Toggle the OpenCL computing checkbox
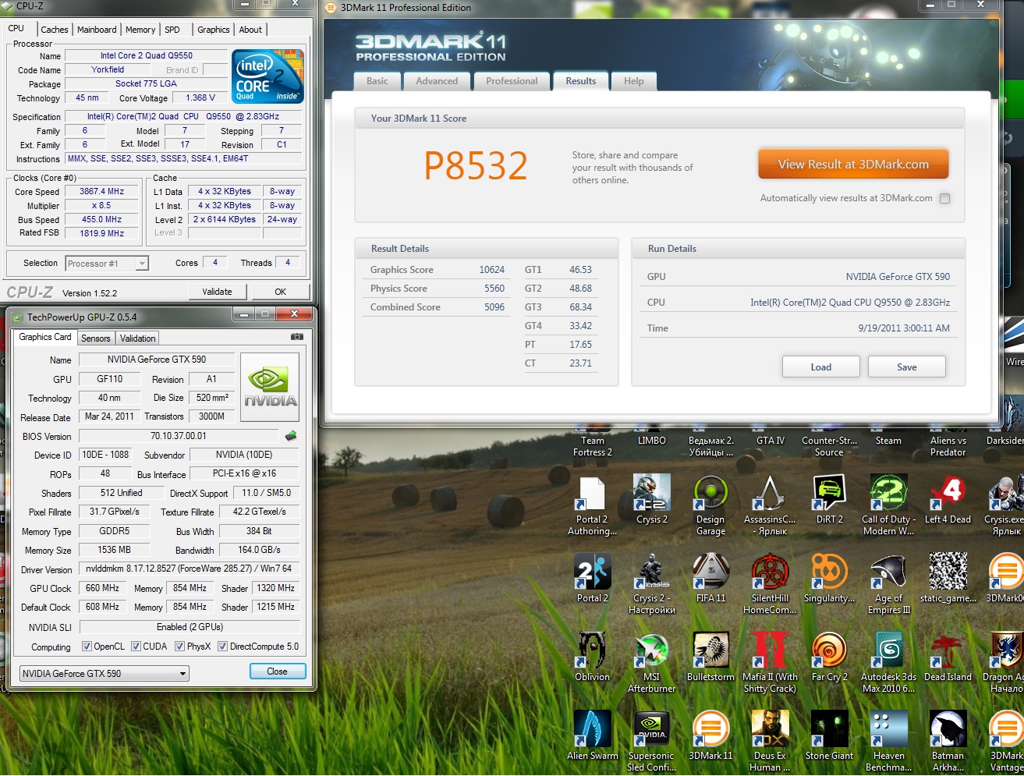Screen dimensions: 1024x776 (87, 647)
